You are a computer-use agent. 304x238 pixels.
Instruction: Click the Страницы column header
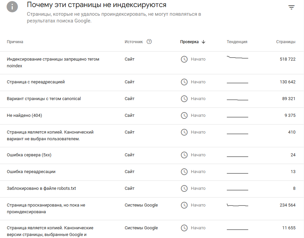coord(286,42)
